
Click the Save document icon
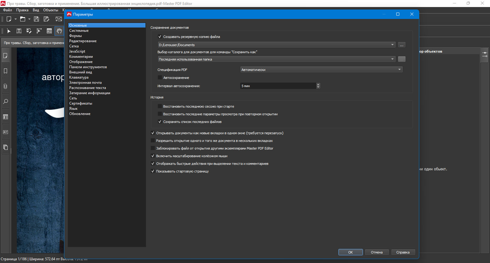(x=36, y=19)
